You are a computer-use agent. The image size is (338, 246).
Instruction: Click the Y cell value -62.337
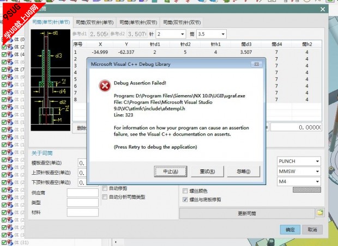click(126, 52)
